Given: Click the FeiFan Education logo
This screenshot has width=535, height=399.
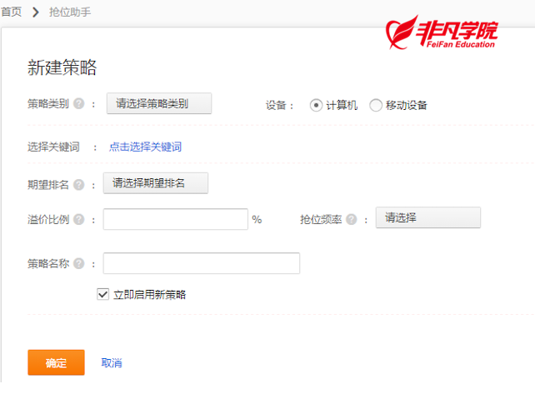Looking at the screenshot, I should coord(442,32).
